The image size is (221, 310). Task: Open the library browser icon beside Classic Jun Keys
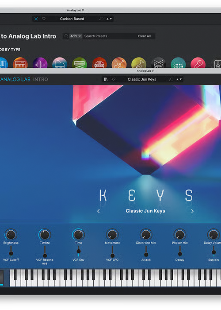coord(106,79)
